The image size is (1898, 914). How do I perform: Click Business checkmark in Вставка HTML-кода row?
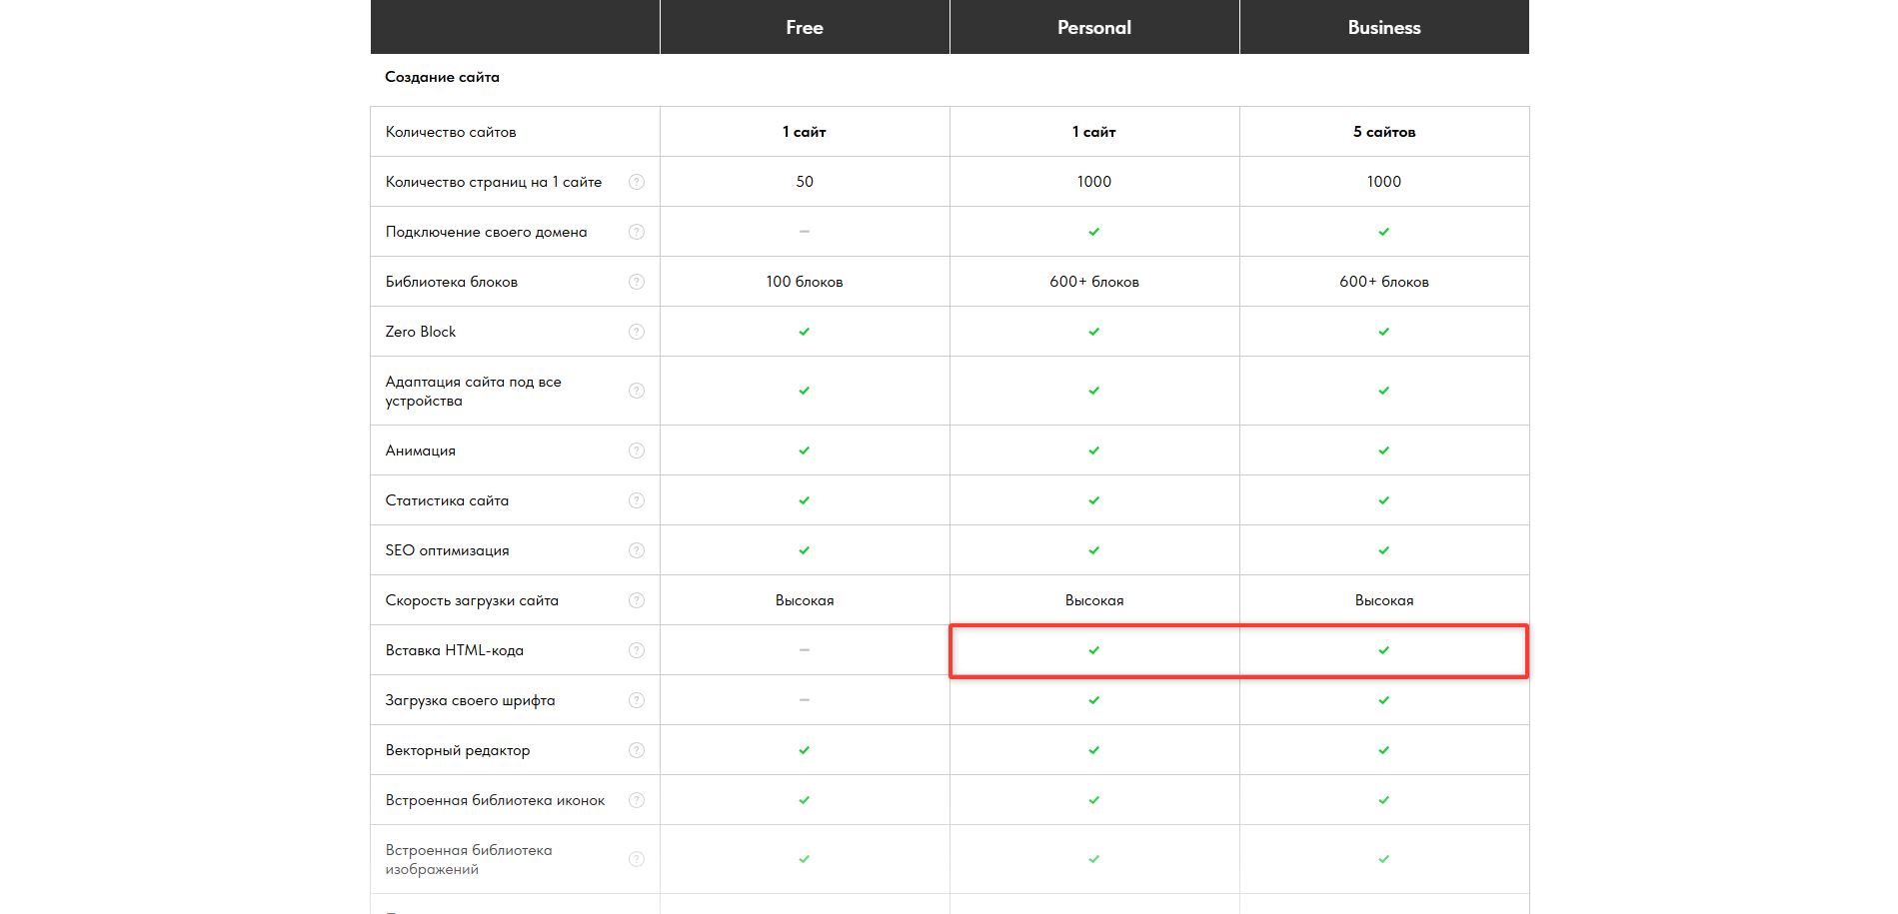pyautogui.click(x=1384, y=650)
